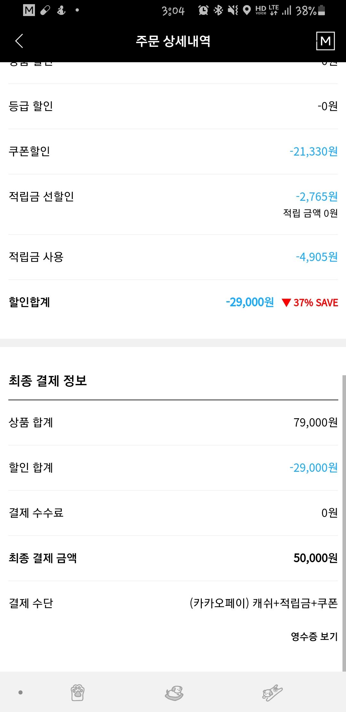
Task: Tap the alarm clock status bar icon
Action: pos(203,11)
